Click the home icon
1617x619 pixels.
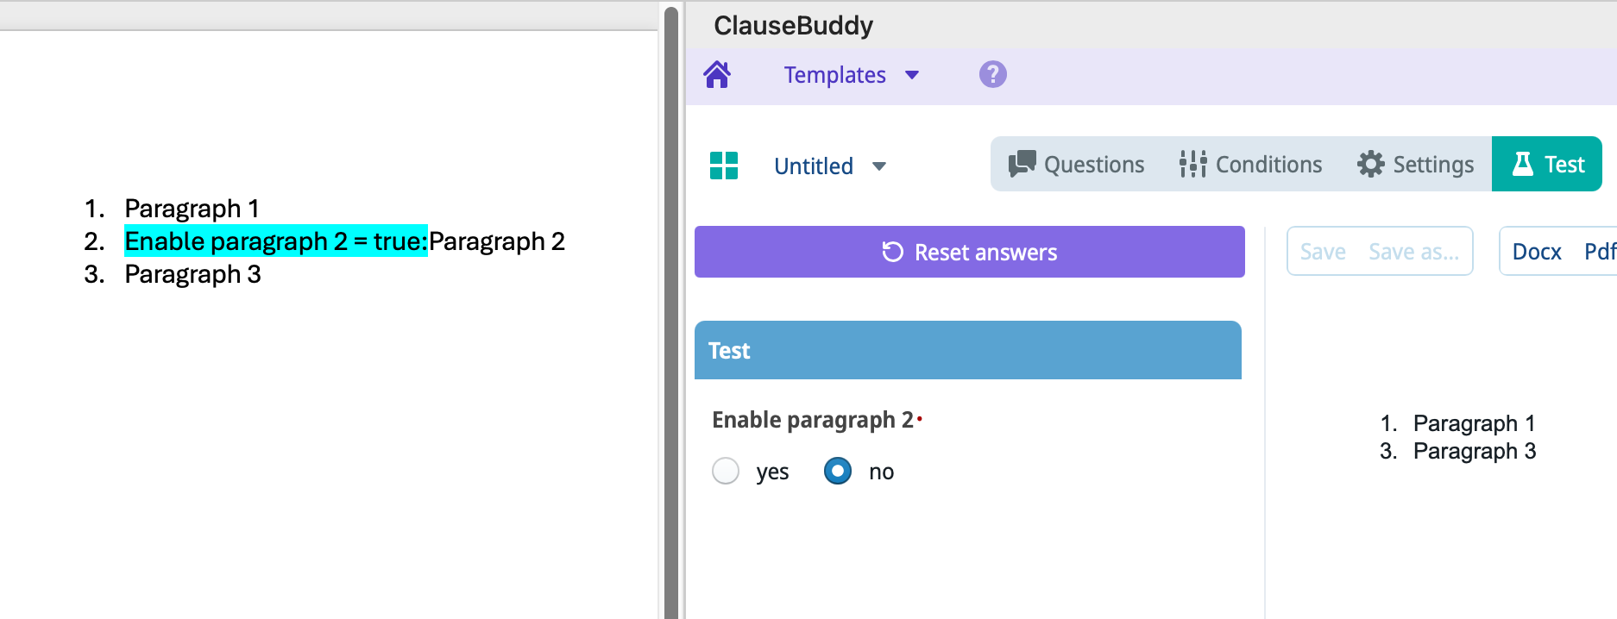717,75
